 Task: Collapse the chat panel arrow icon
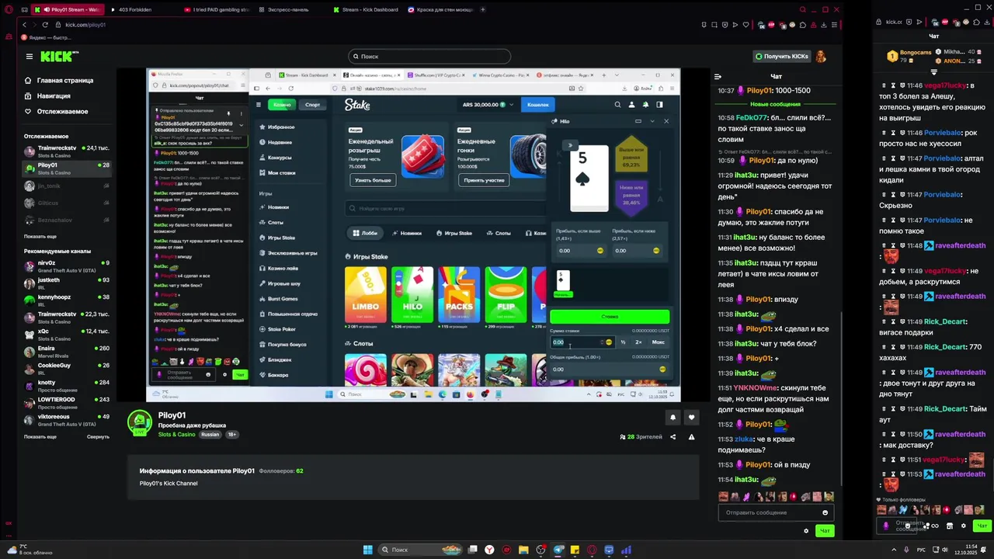[718, 76]
